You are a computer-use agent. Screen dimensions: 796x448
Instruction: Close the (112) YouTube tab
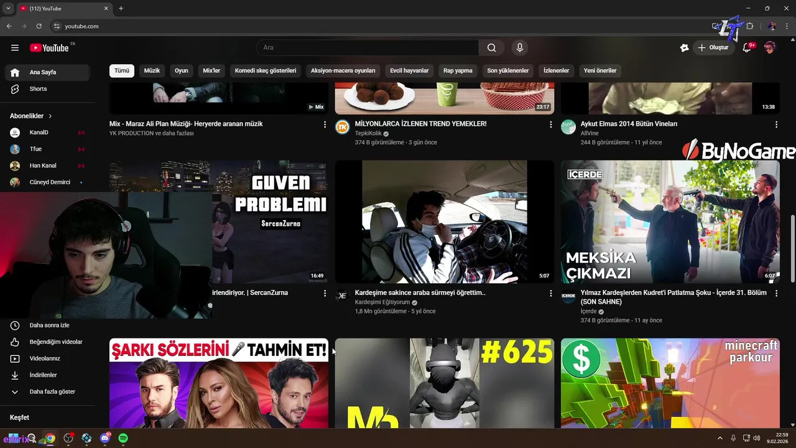tap(106, 8)
